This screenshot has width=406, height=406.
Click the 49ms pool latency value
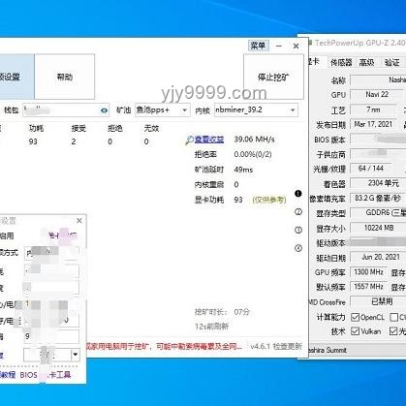point(243,170)
